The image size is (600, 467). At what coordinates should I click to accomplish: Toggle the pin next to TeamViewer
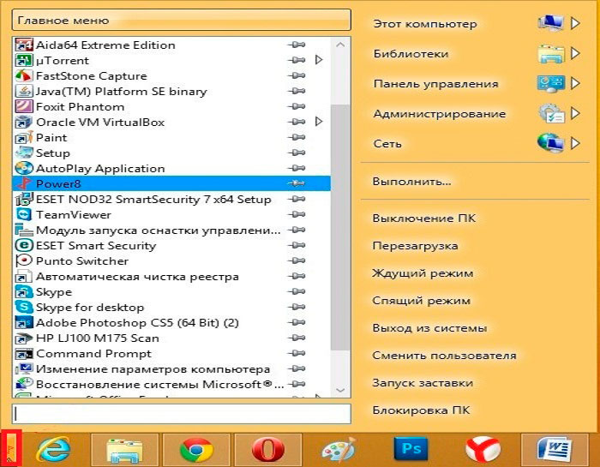tap(297, 214)
